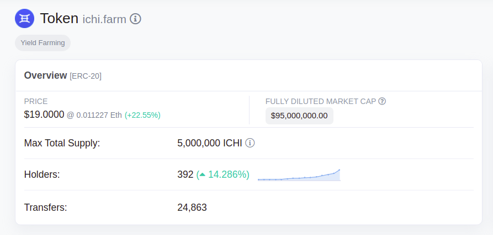
Task: Click the $95,000,000.00 market cap badge
Action: [299, 116]
